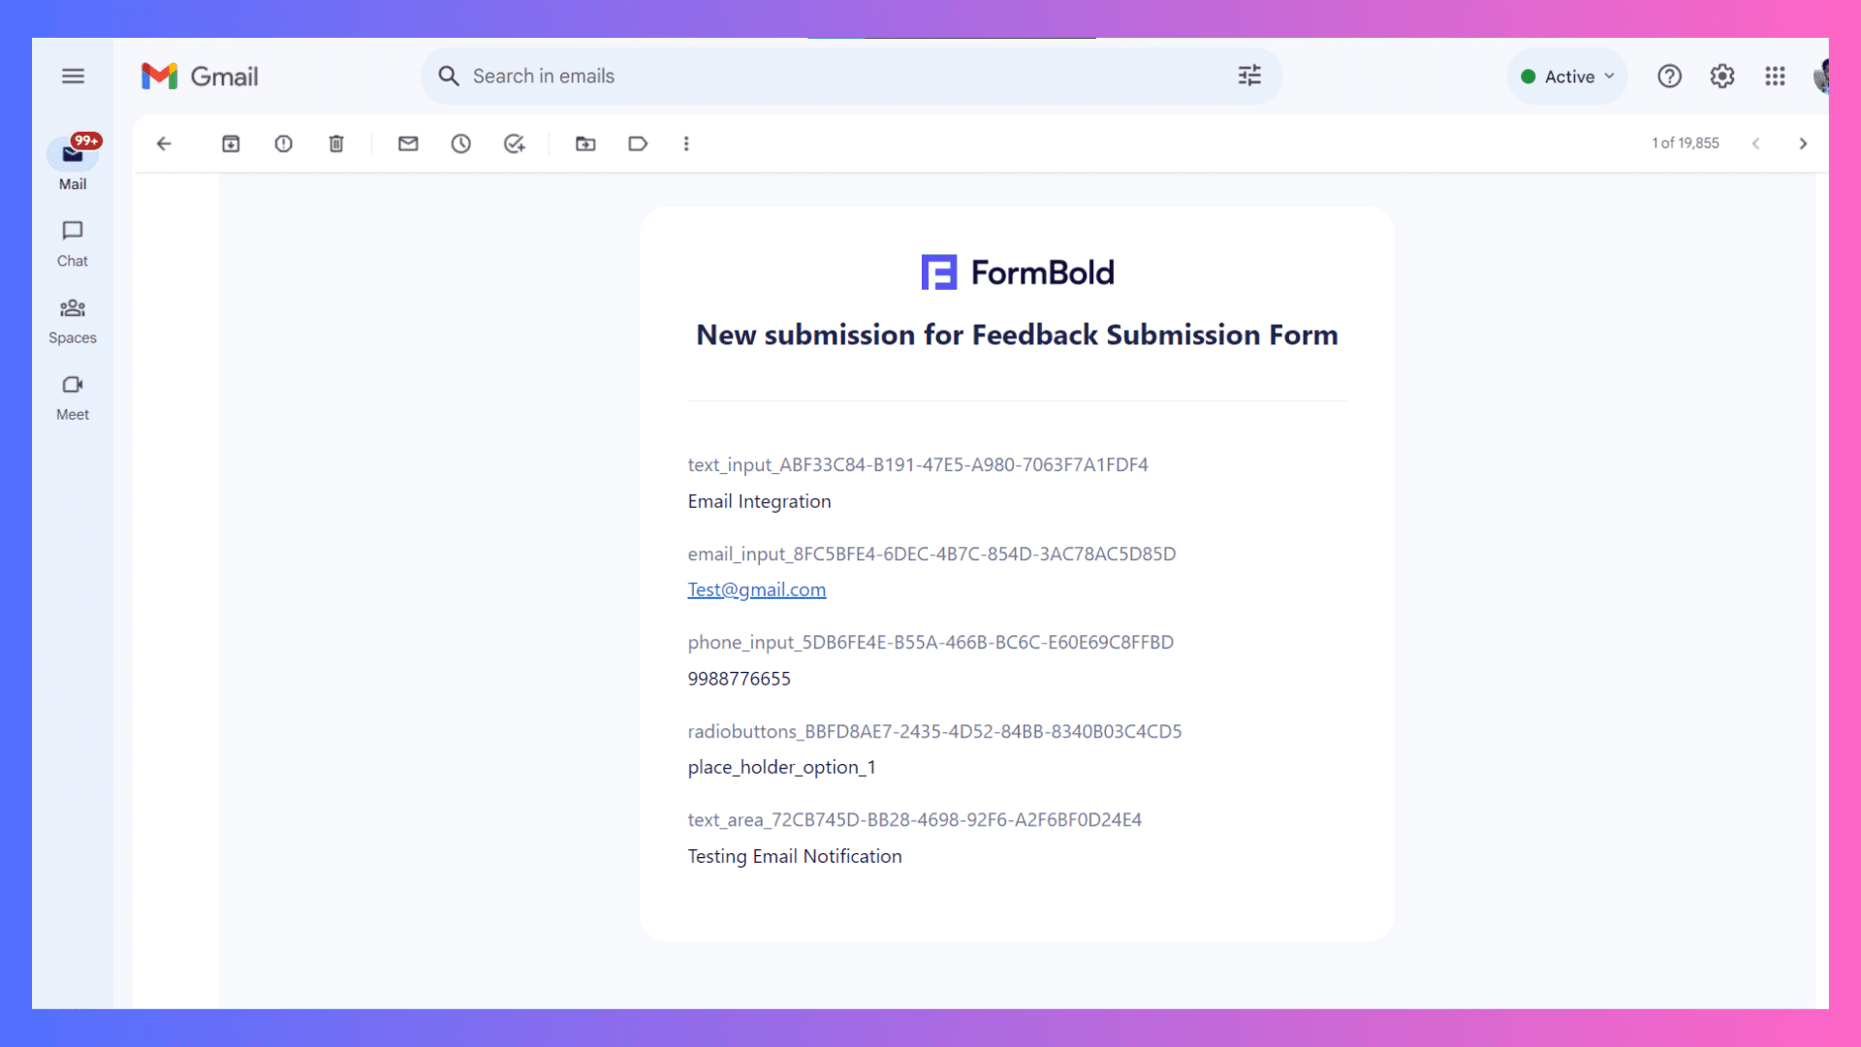Open the More options three-dot menu
The height and width of the screenshot is (1047, 1861).
(686, 143)
